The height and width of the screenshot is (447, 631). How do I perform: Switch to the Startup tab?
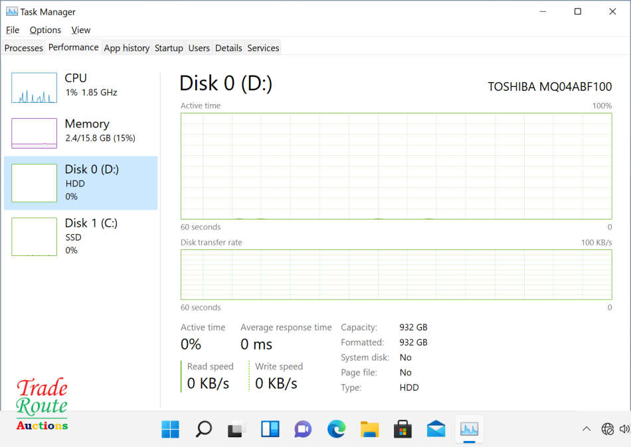coord(169,48)
